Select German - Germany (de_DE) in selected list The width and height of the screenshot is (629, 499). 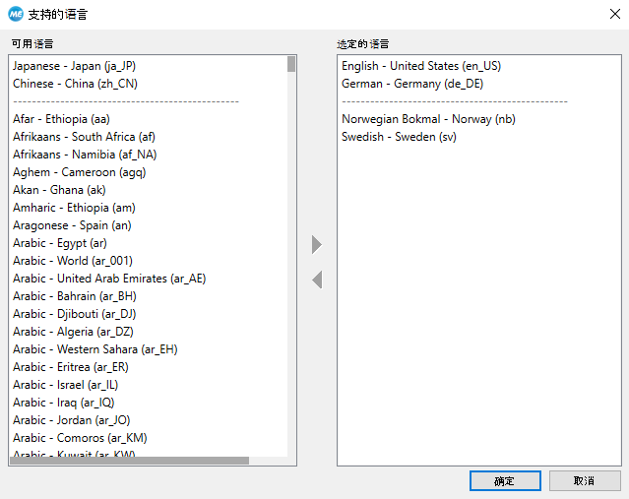coord(412,84)
